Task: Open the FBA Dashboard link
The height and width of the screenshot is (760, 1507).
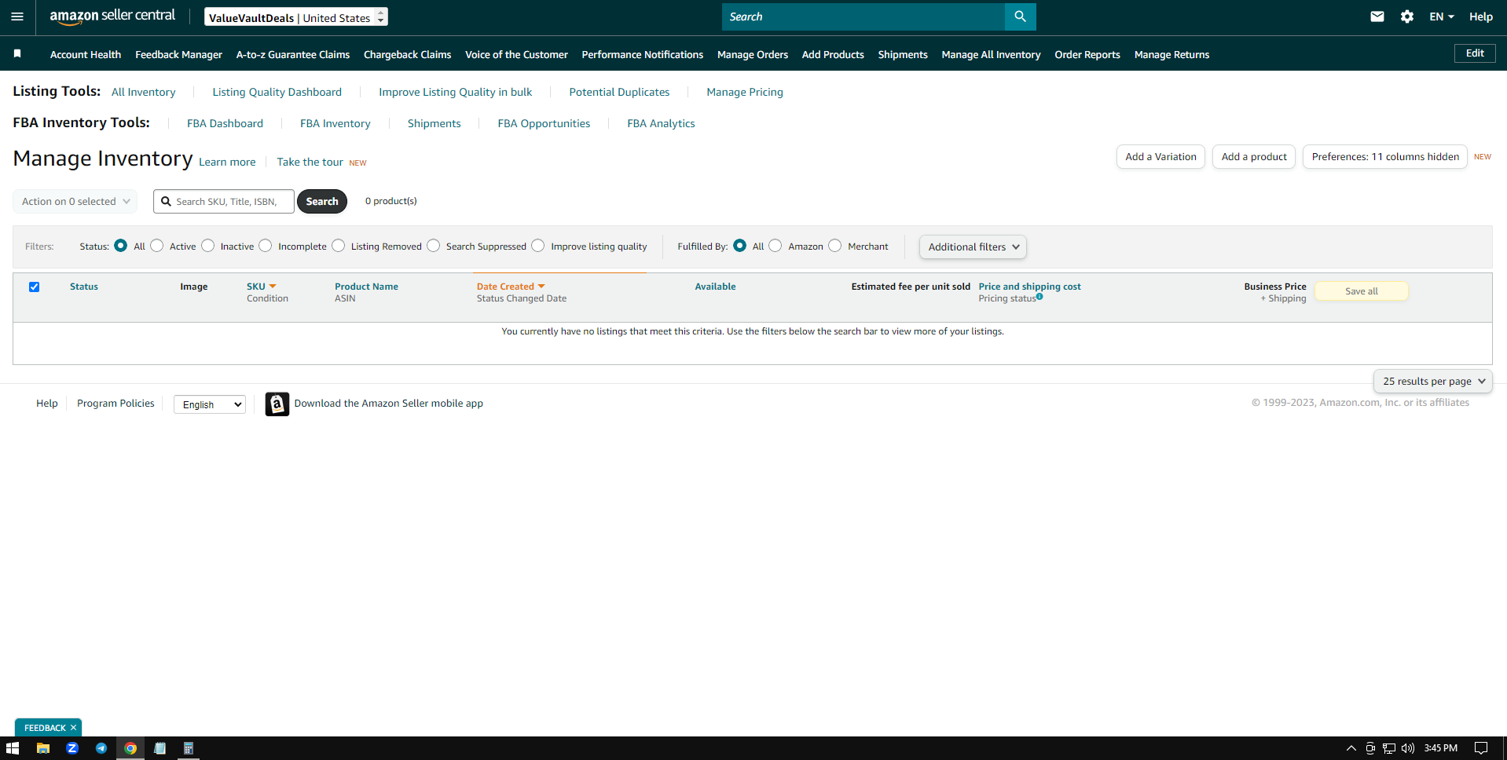Action: tap(225, 123)
